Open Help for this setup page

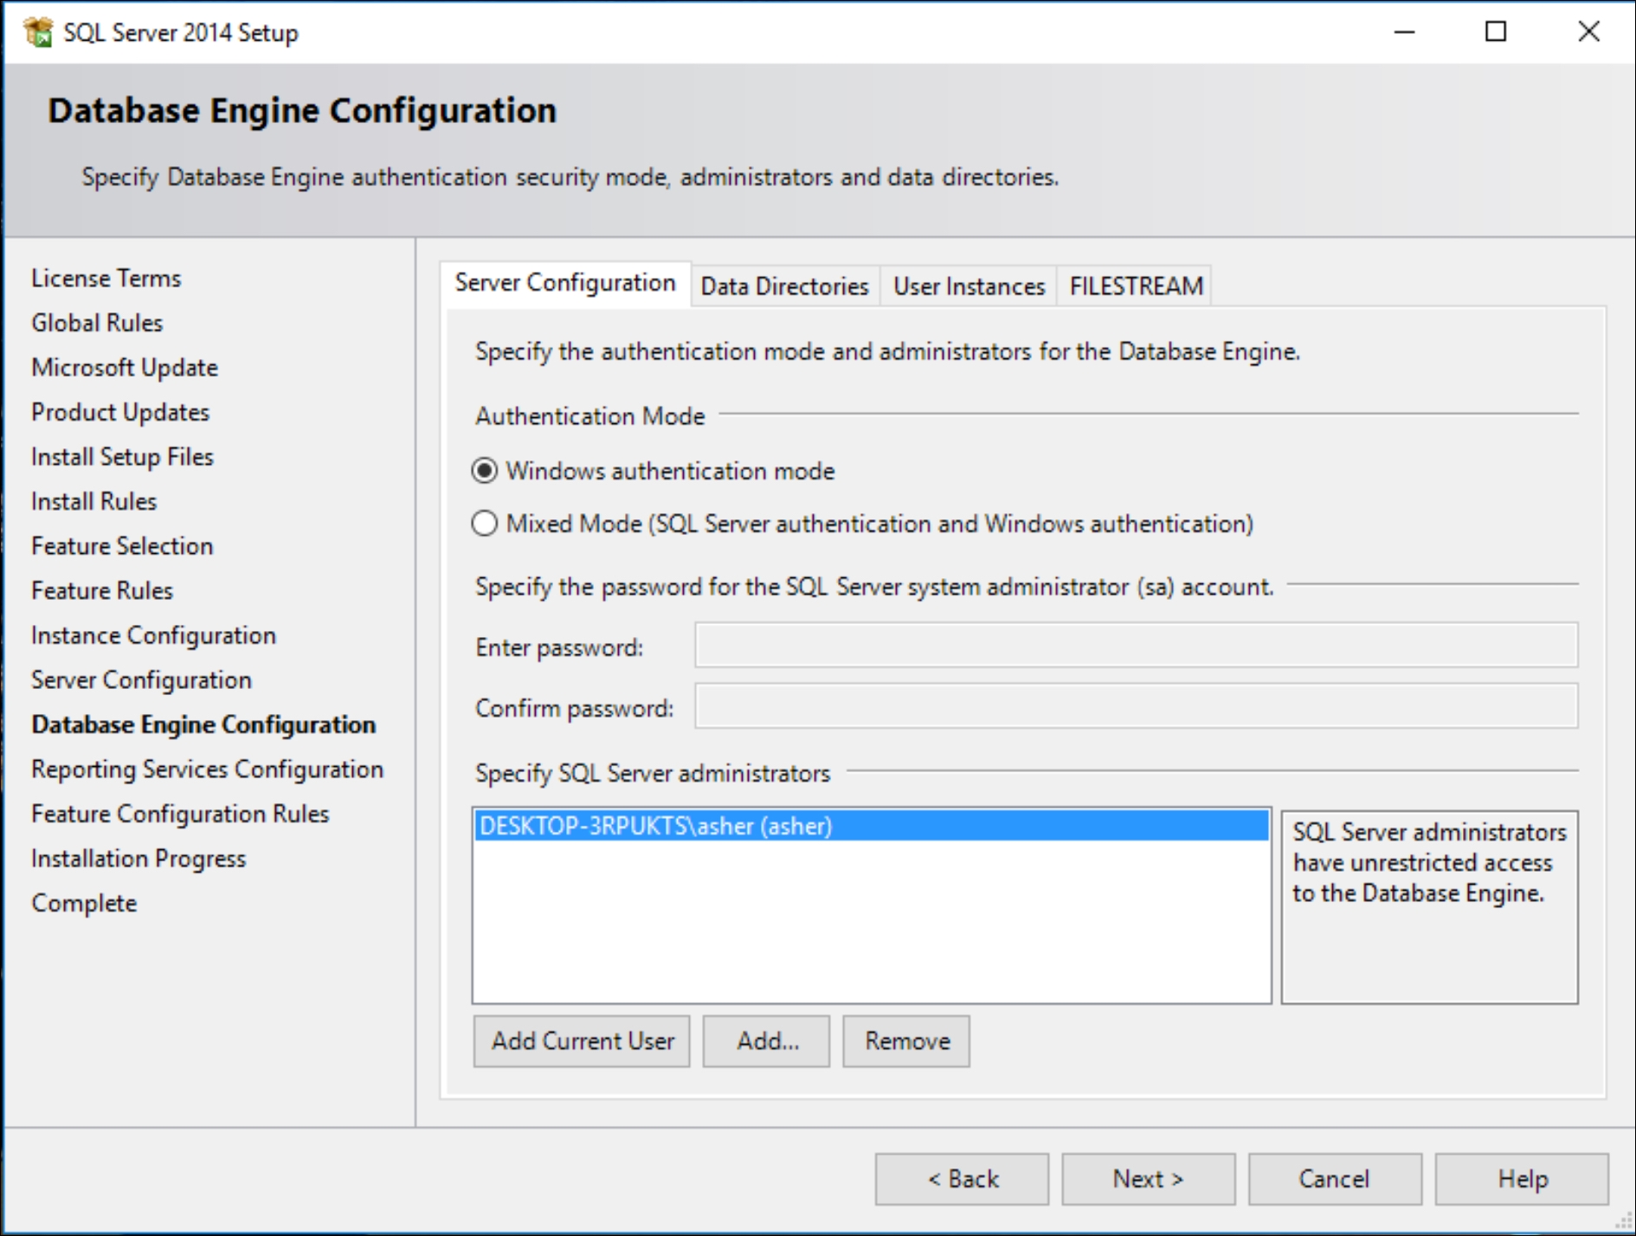pos(1522,1179)
